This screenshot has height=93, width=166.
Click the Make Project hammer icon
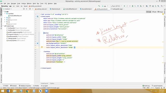99,6
